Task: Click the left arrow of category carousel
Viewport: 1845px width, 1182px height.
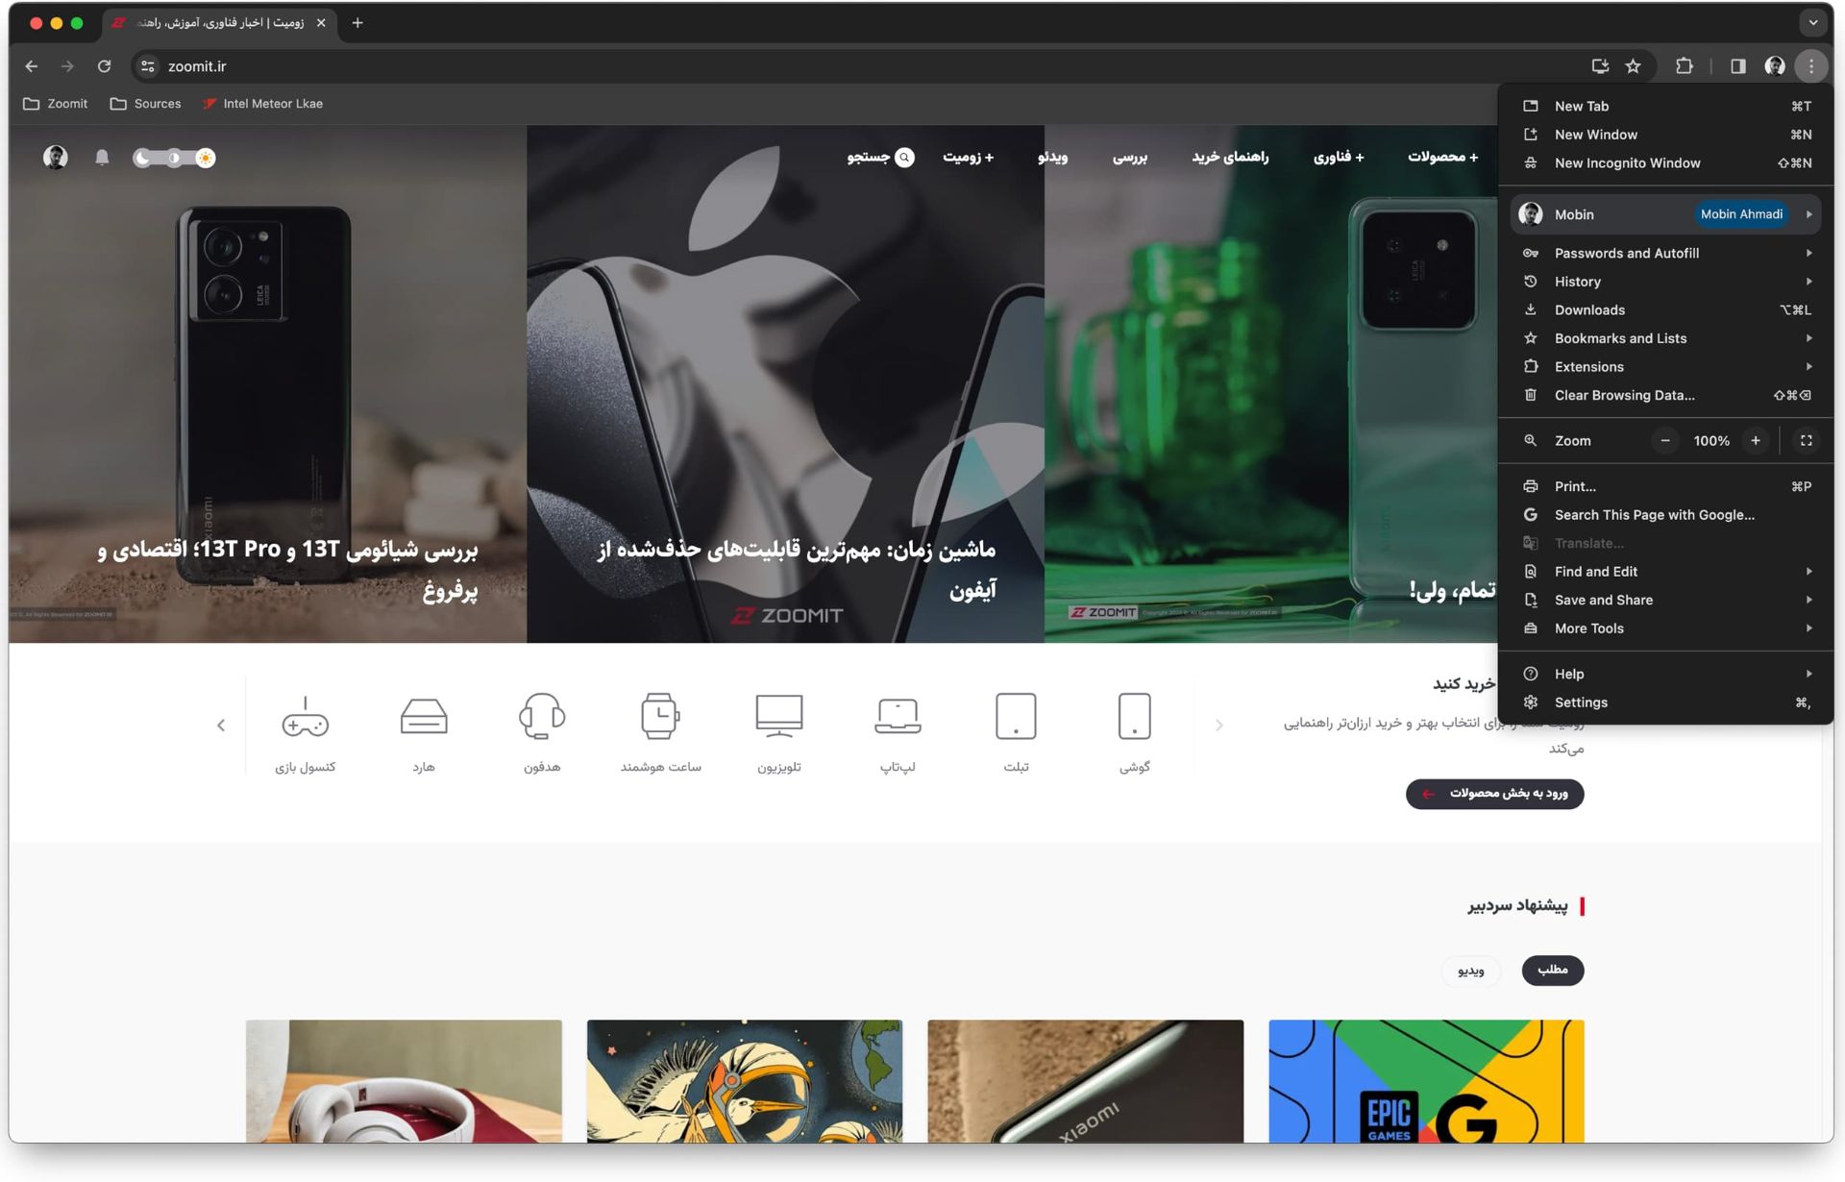Action: tap(221, 726)
